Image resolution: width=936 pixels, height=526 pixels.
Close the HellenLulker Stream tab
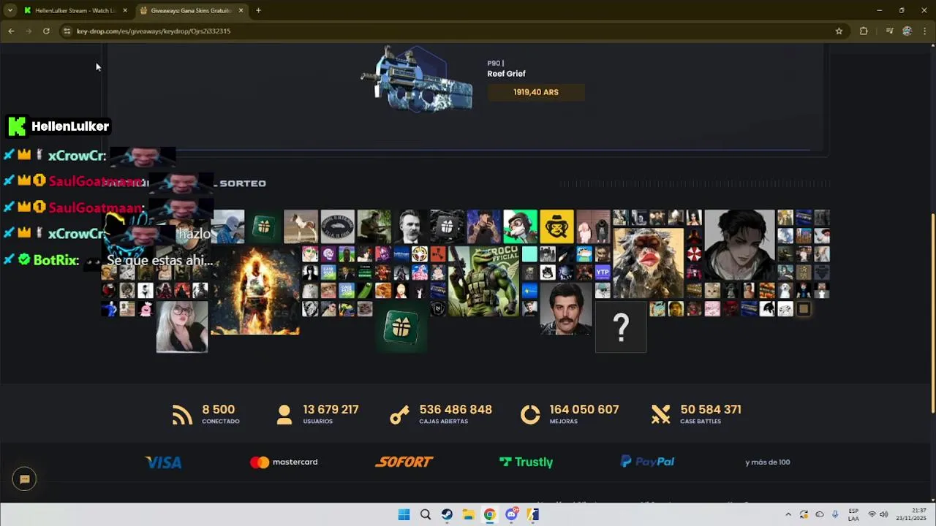125,10
